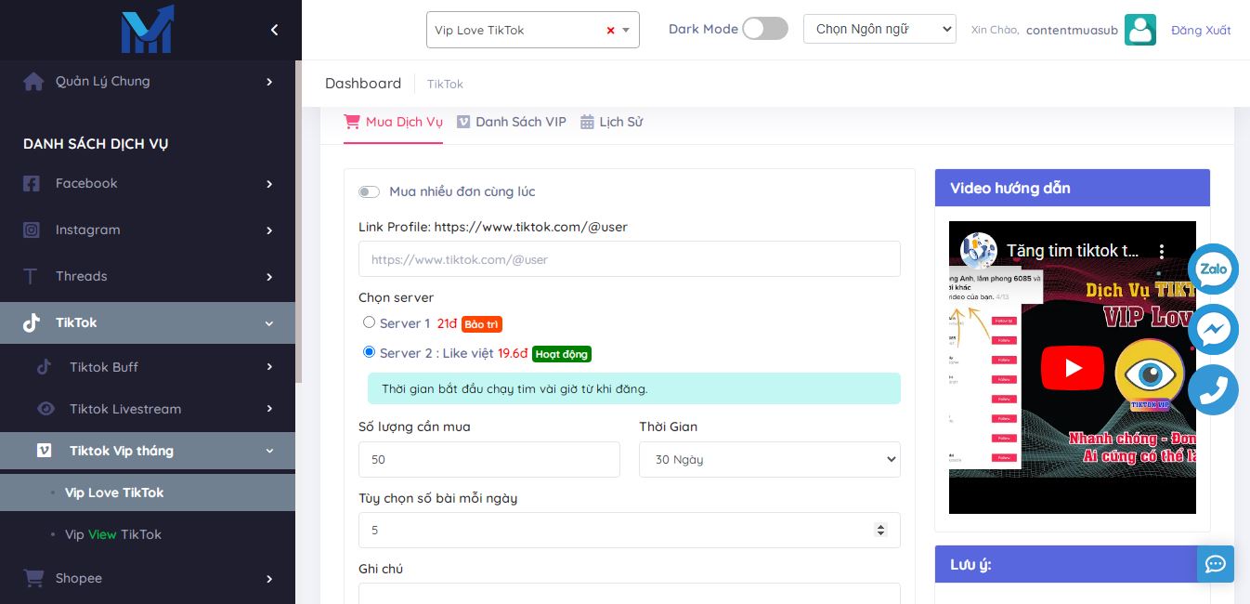Click the eye icon for Tiktok Livestream
The height and width of the screenshot is (604, 1250).
click(x=45, y=409)
